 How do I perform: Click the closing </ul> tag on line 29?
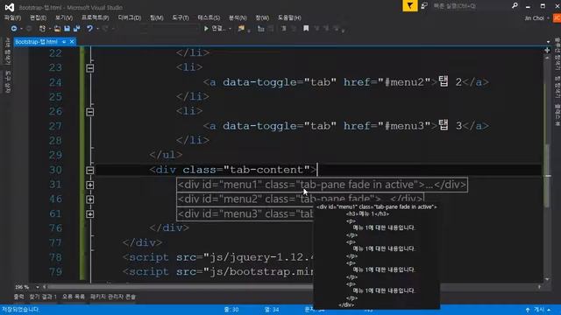(x=166, y=155)
